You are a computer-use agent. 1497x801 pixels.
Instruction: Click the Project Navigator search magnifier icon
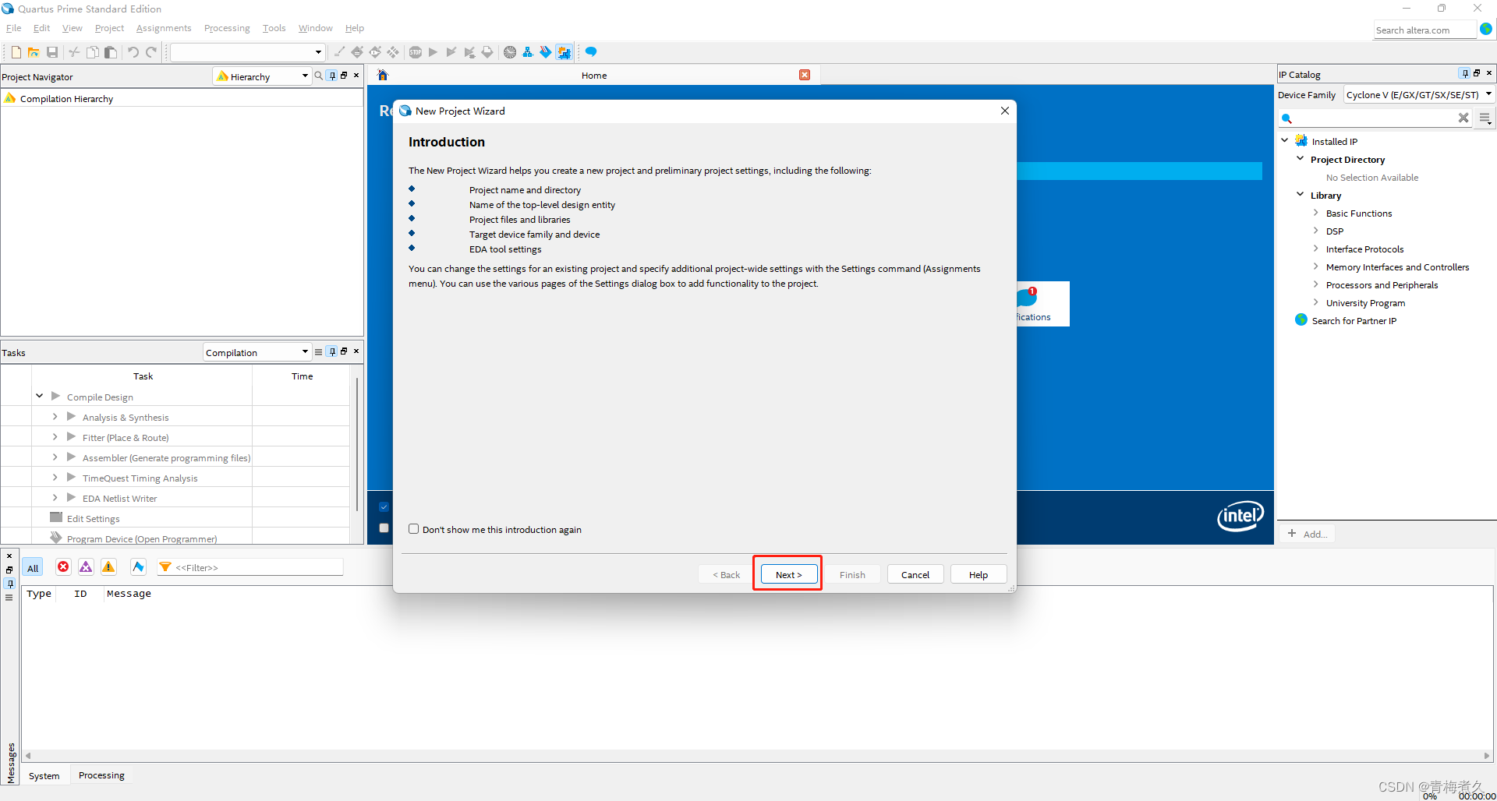318,76
